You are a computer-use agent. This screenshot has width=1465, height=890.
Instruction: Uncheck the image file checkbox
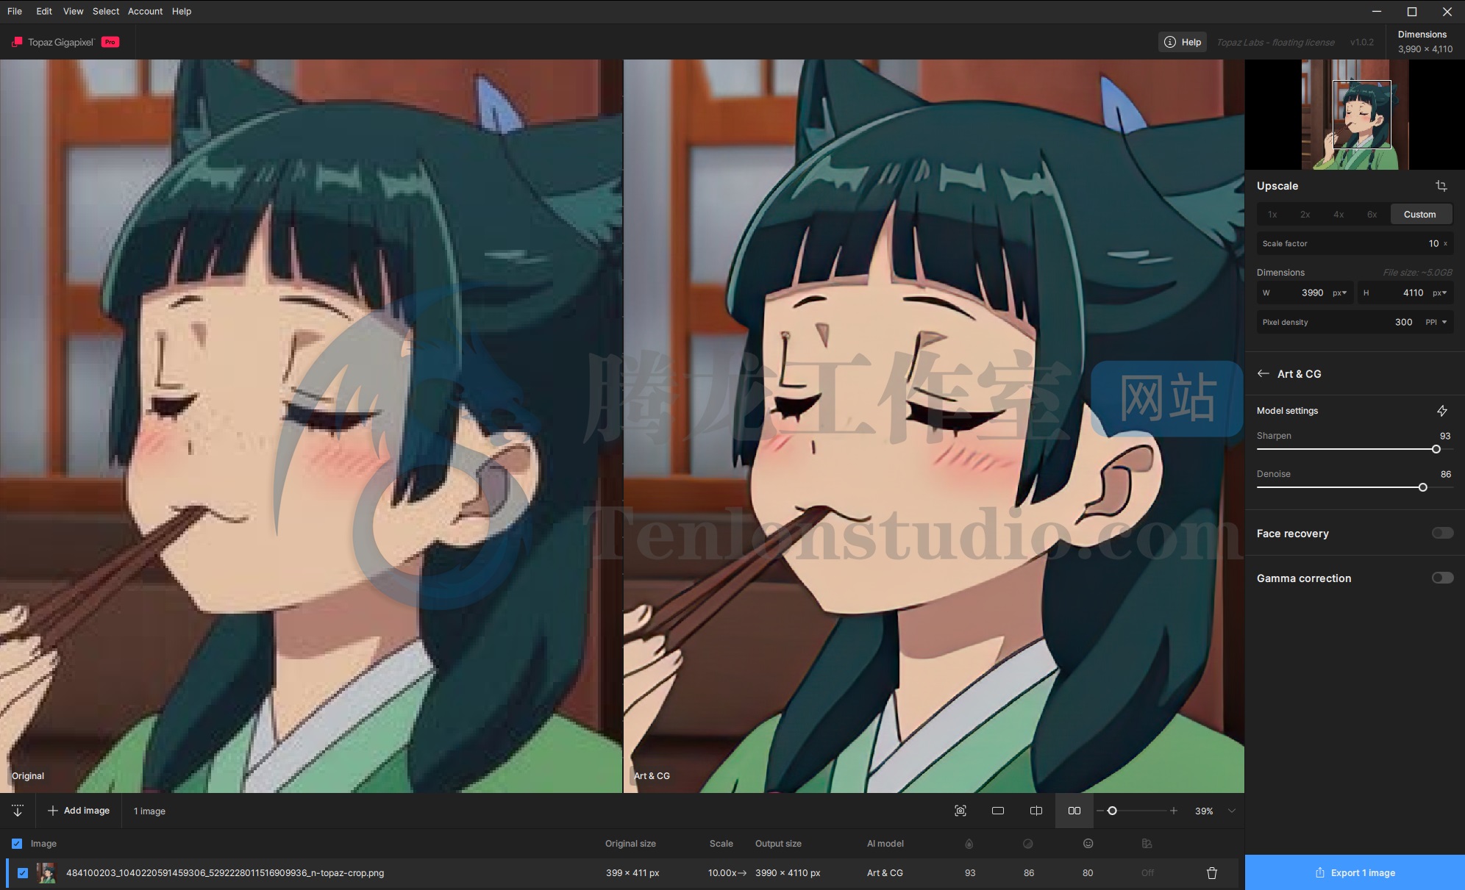[x=23, y=873]
